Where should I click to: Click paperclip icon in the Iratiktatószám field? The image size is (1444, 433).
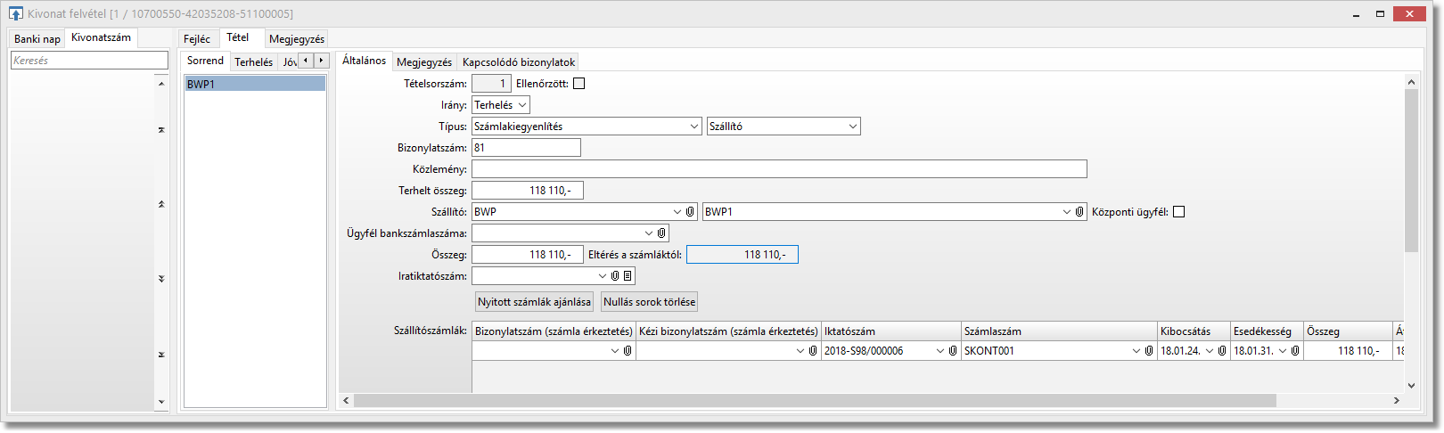tap(615, 276)
